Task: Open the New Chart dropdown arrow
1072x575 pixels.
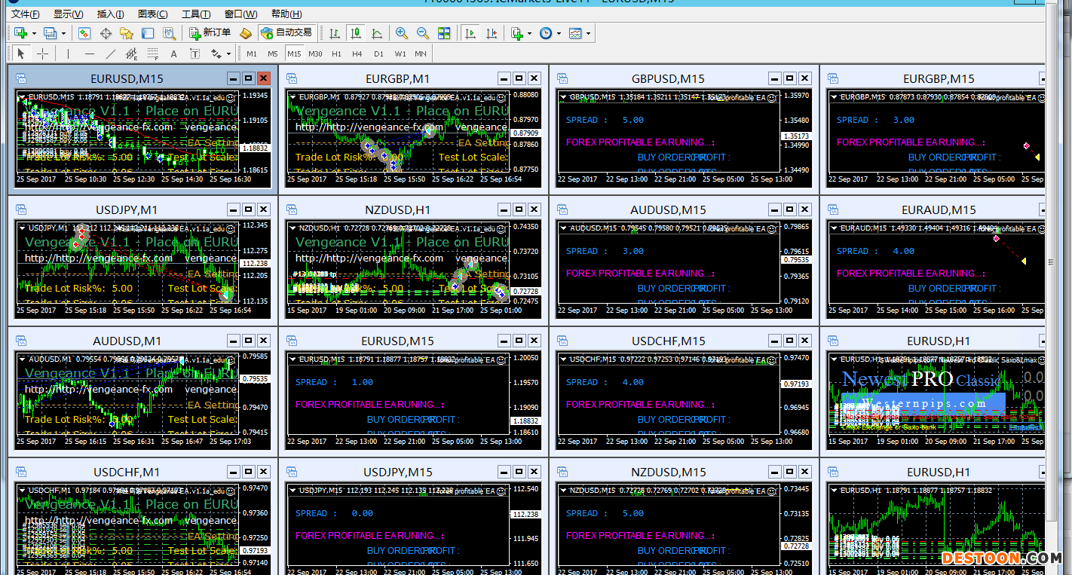Action: click(x=34, y=33)
